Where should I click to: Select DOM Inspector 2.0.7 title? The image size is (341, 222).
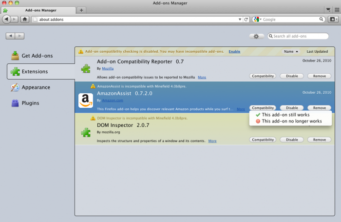(123, 125)
